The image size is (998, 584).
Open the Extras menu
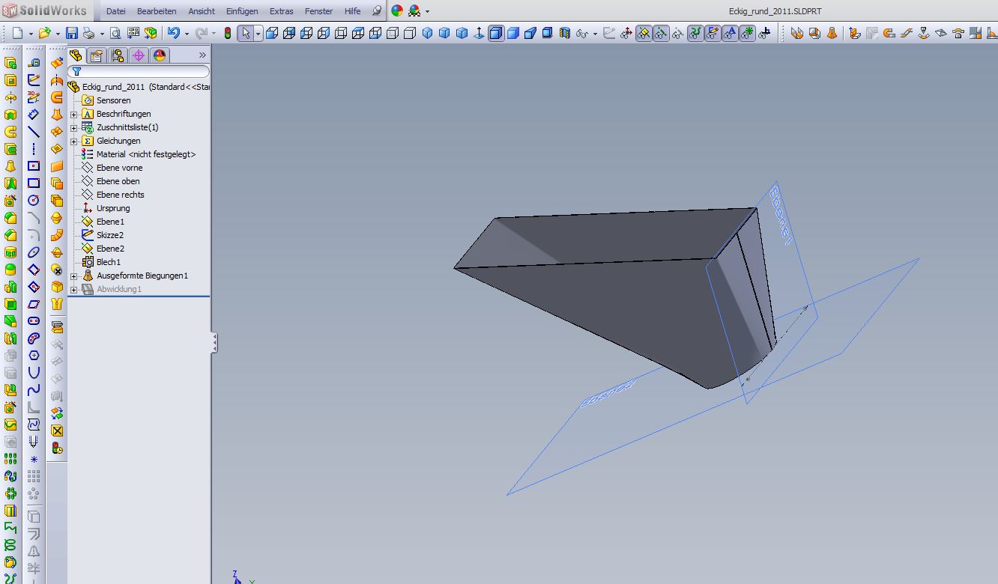click(x=282, y=11)
